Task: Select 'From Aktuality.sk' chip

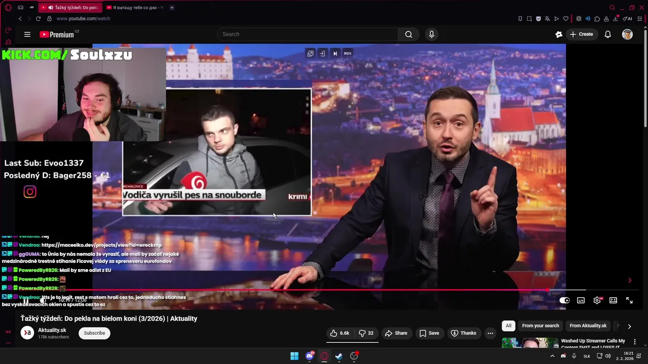Action: pos(588,326)
